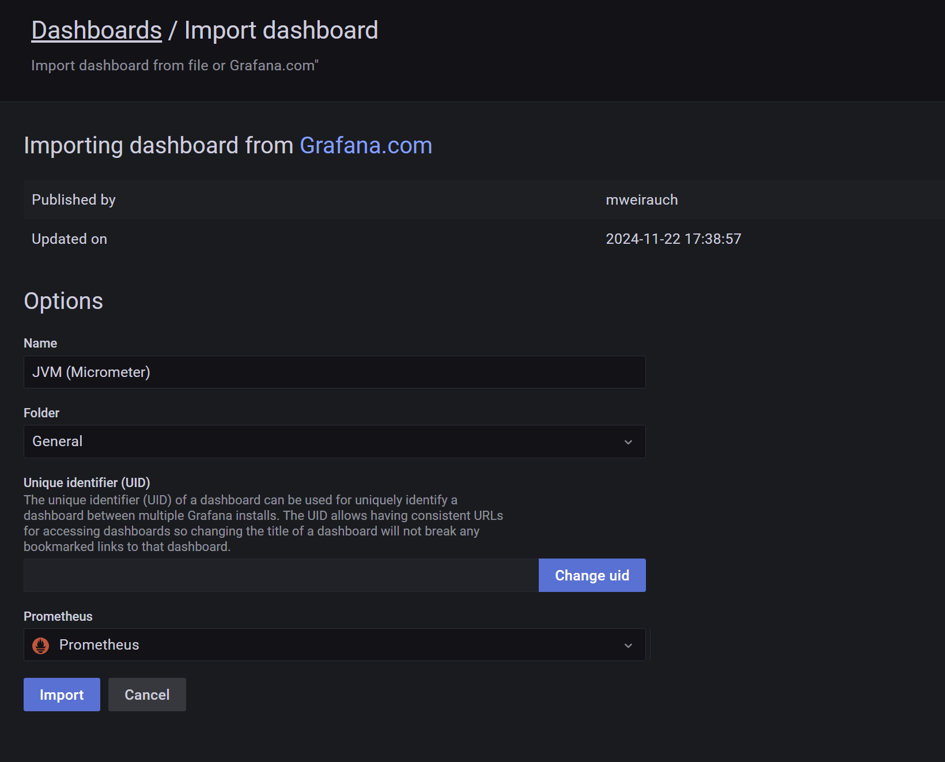Click the Import button

click(62, 695)
